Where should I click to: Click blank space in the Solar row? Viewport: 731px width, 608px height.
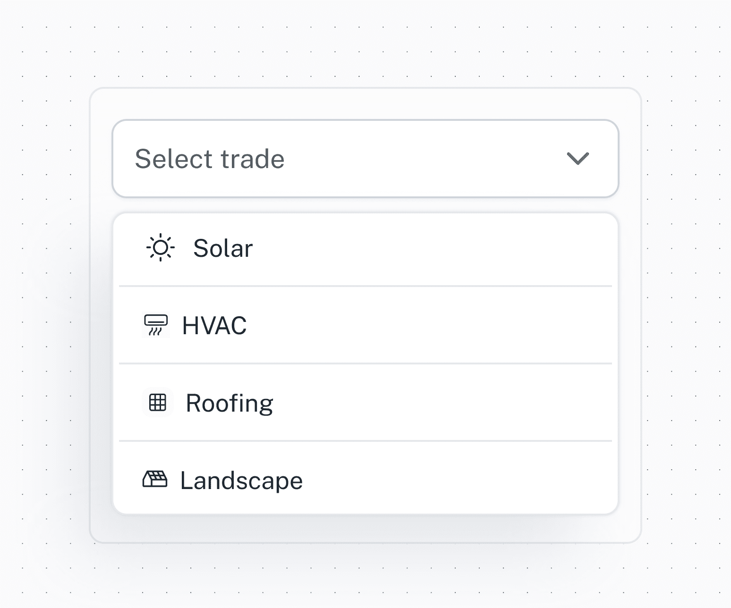click(x=449, y=248)
